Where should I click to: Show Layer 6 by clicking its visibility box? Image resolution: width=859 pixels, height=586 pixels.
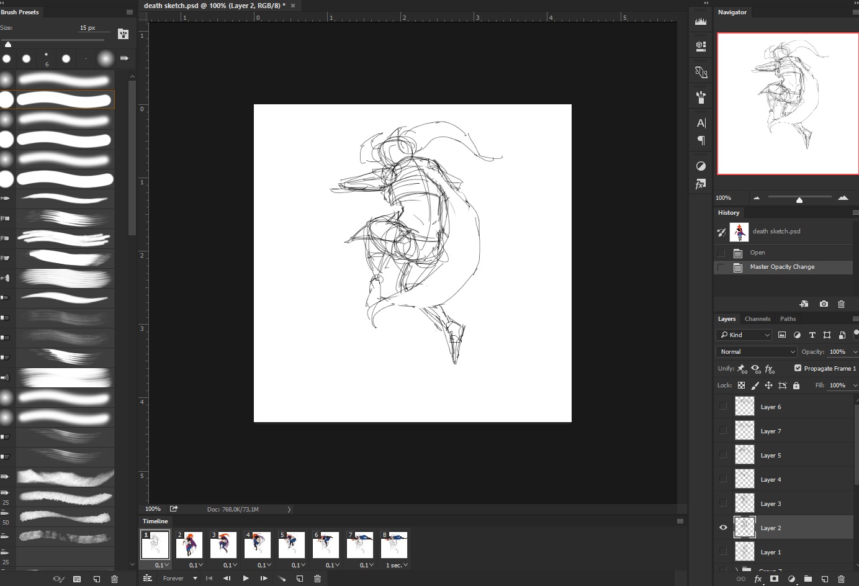pos(723,407)
